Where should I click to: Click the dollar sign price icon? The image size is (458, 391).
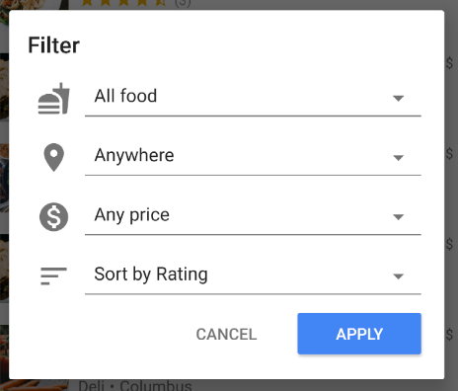pyautogui.click(x=53, y=217)
